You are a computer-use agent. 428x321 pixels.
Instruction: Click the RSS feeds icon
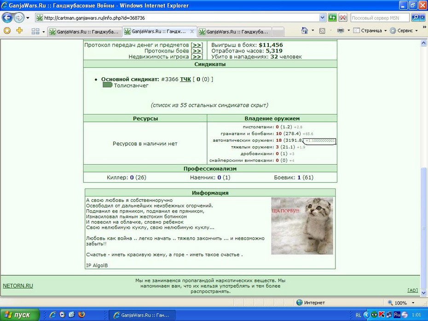(x=322, y=31)
